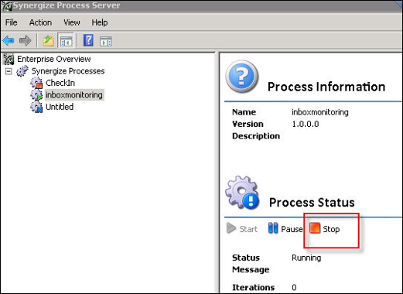Click the Synergize Processes gears icon
Image resolution: width=403 pixels, height=294 pixels.
[22, 71]
